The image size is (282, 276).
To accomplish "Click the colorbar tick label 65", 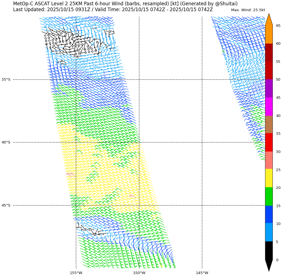I will click(278, 26).
